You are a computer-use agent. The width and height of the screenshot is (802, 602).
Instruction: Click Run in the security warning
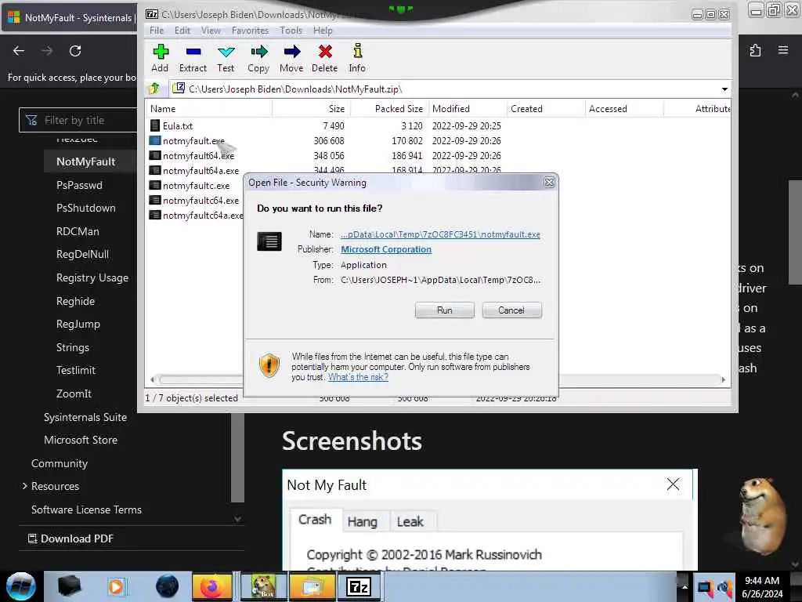[x=445, y=310]
